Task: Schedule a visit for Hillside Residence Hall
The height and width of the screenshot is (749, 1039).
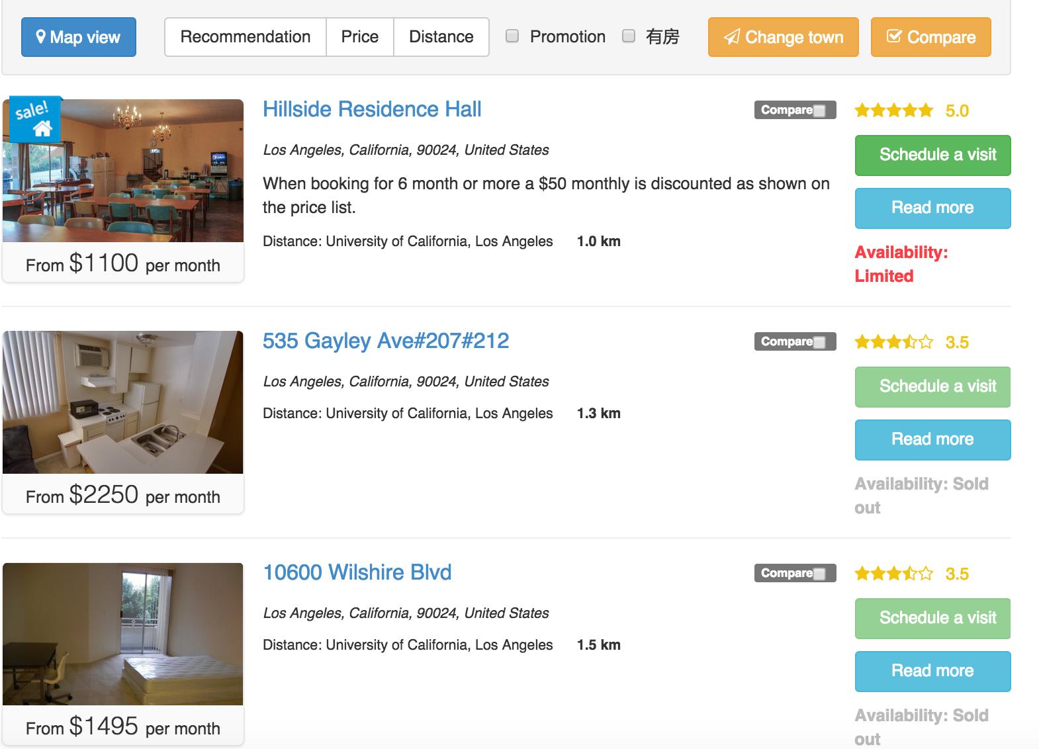Action: point(932,155)
